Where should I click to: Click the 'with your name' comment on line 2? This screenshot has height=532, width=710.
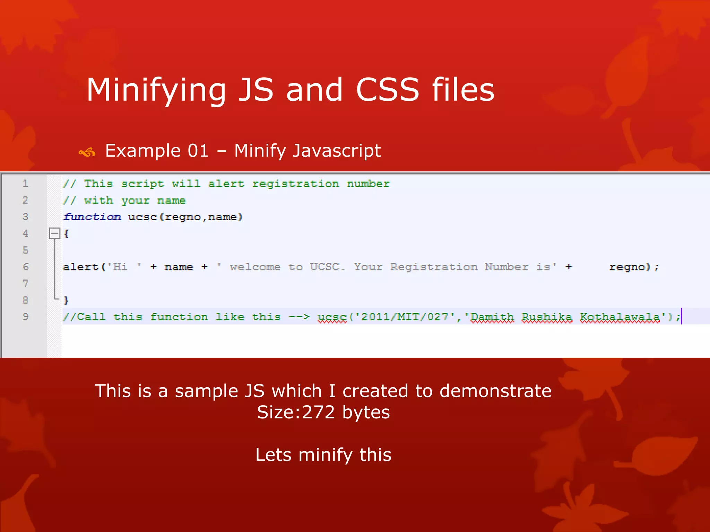[125, 200]
